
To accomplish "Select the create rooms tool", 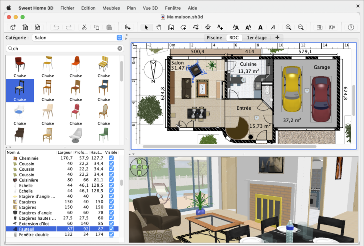I will click(x=183, y=27).
